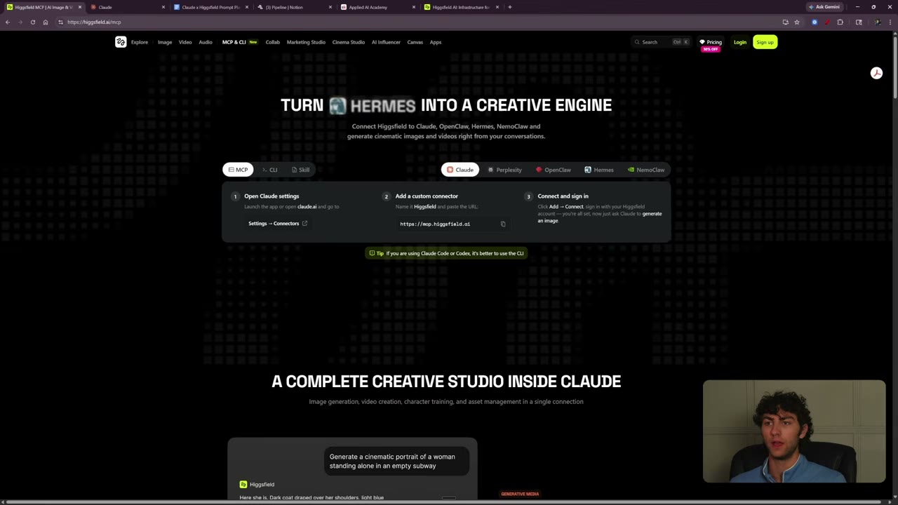898x505 pixels.
Task: Select the CLI tab
Action: 269,170
